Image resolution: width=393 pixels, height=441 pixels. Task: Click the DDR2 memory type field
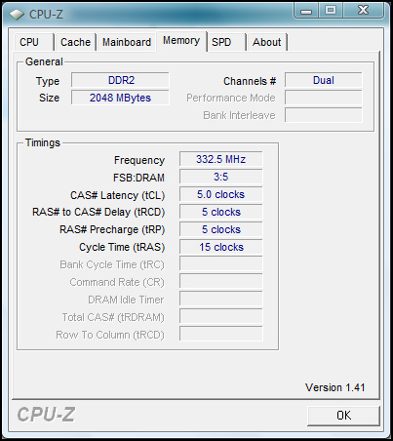click(x=120, y=80)
